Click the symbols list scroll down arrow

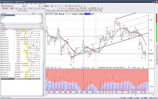[43, 95]
